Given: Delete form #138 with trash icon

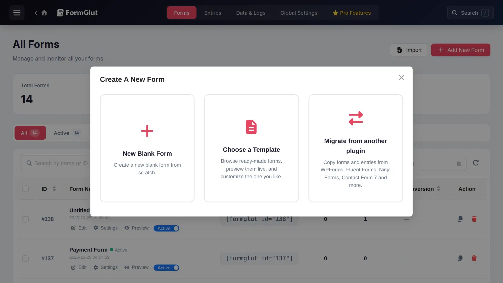Looking at the screenshot, I should click(474, 219).
